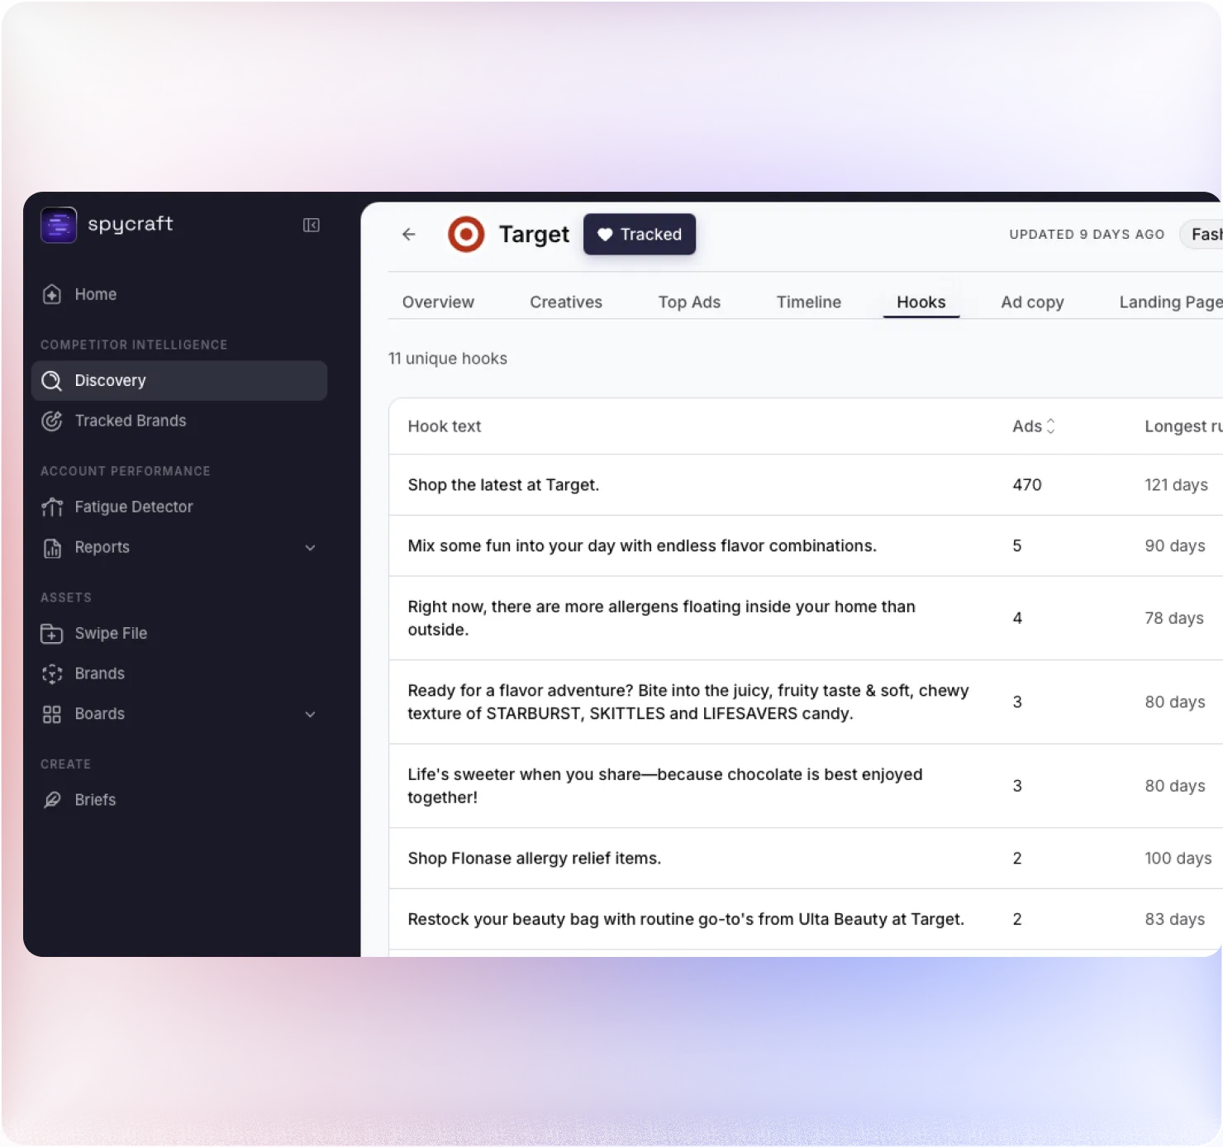
Task: Click the "100 days" longest run value
Action: click(1178, 859)
